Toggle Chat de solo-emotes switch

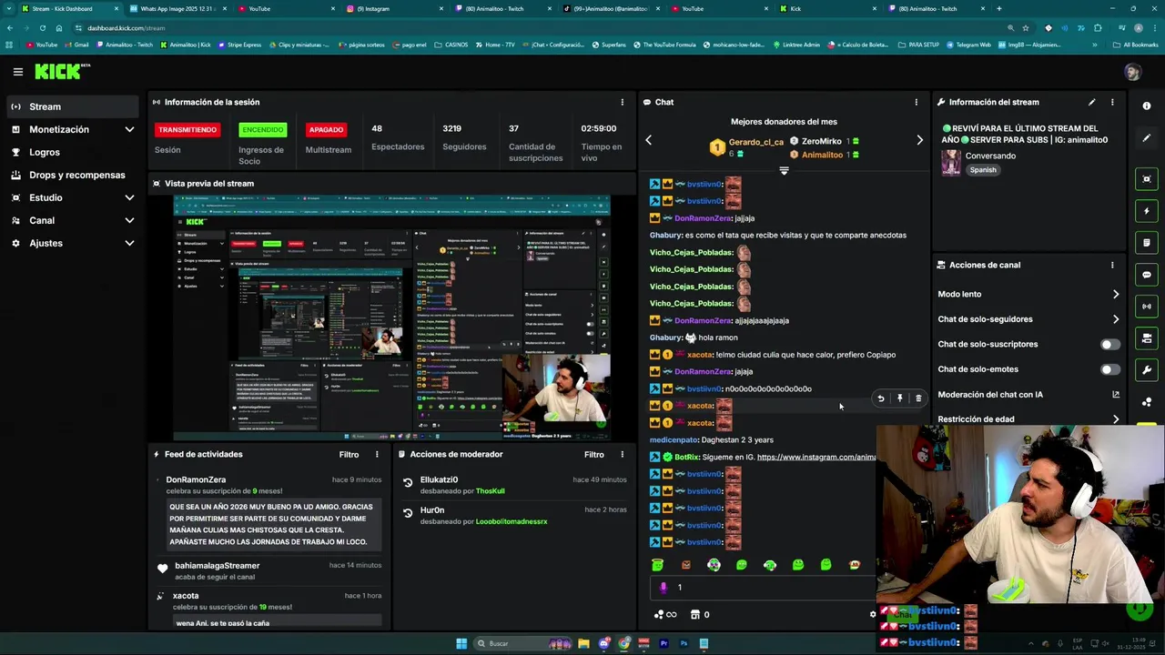click(1110, 369)
